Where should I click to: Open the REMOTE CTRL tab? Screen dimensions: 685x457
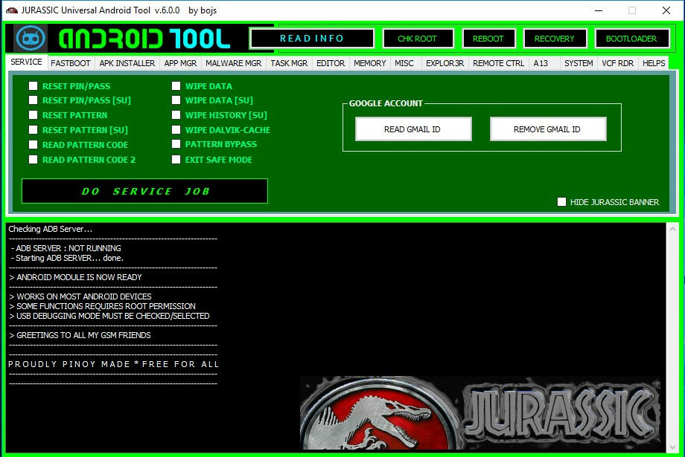pyautogui.click(x=498, y=63)
